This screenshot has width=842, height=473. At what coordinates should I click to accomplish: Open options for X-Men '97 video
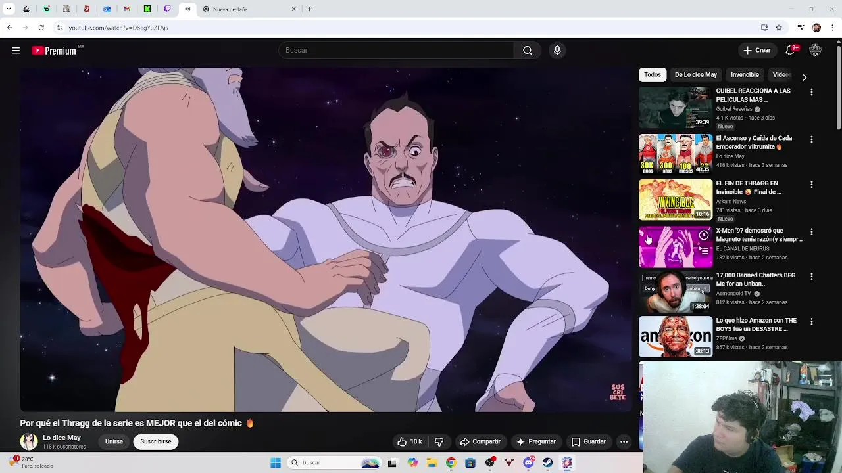[811, 232]
